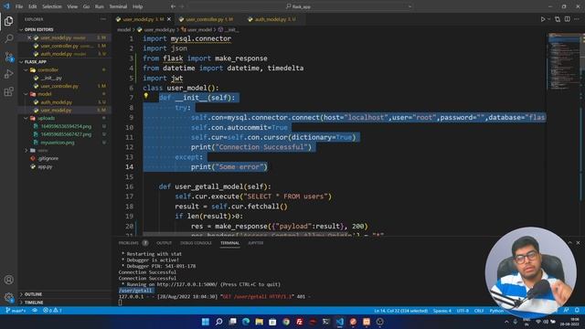The width and height of the screenshot is (585, 329).
Task: Click the errors and warnings status item
Action: pyautogui.click(x=52, y=311)
